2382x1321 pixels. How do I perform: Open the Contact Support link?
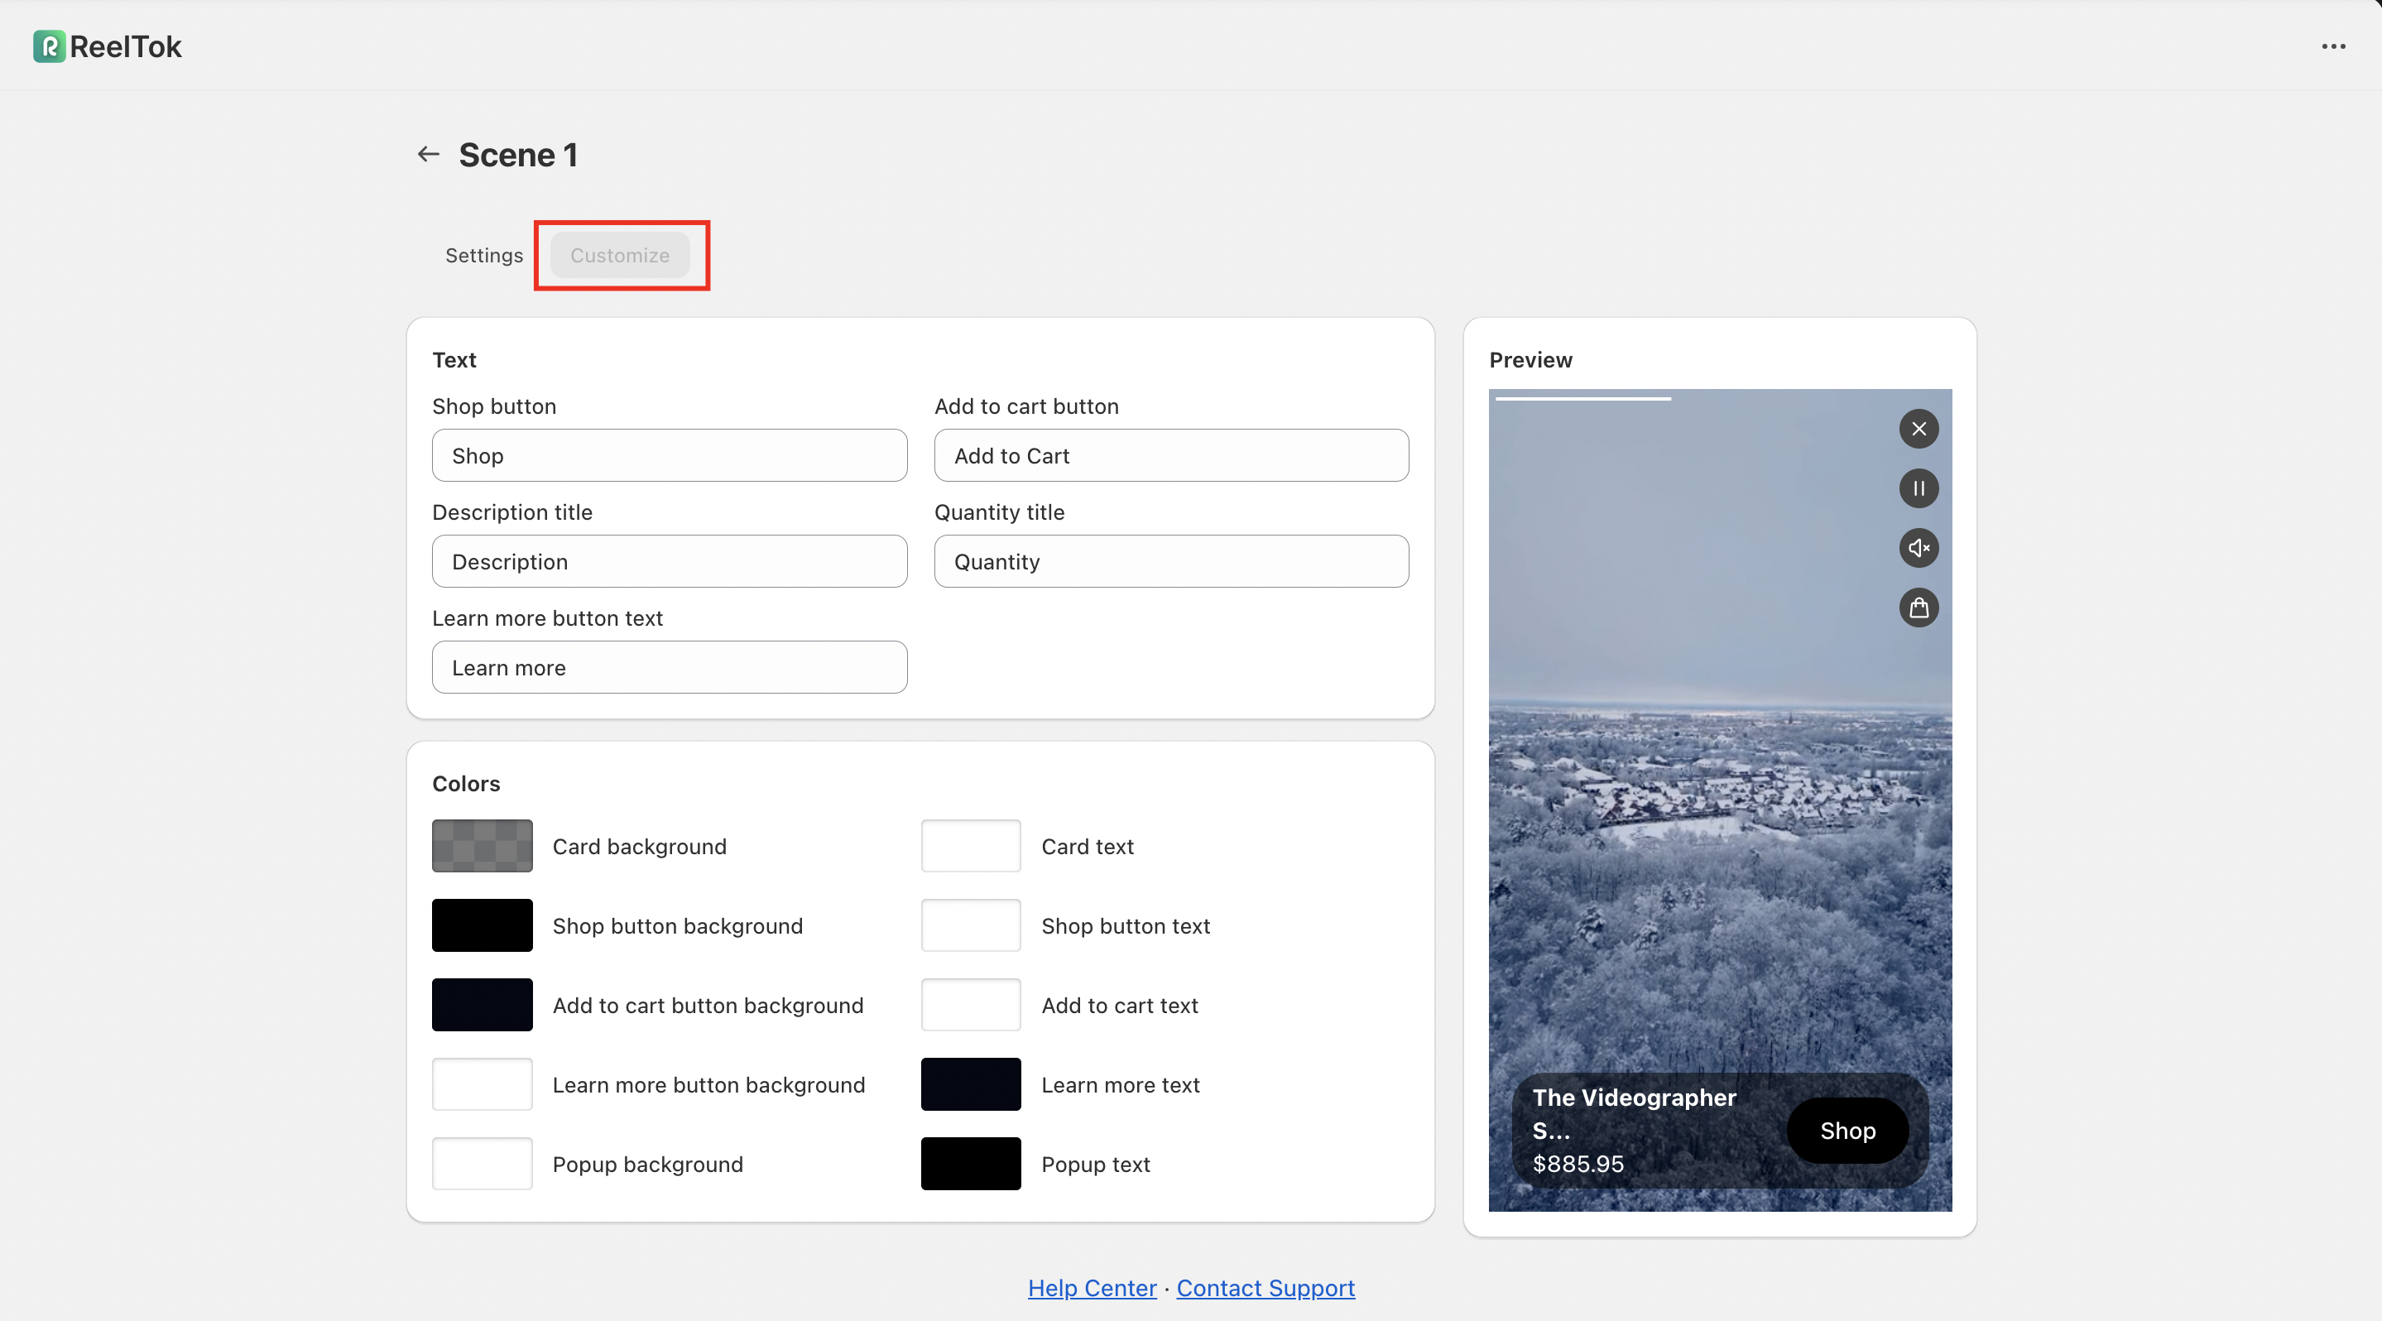(1265, 1288)
